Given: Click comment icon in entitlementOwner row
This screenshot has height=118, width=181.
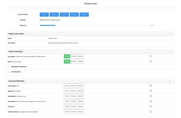Looking at the screenshot, I should 151,111.
